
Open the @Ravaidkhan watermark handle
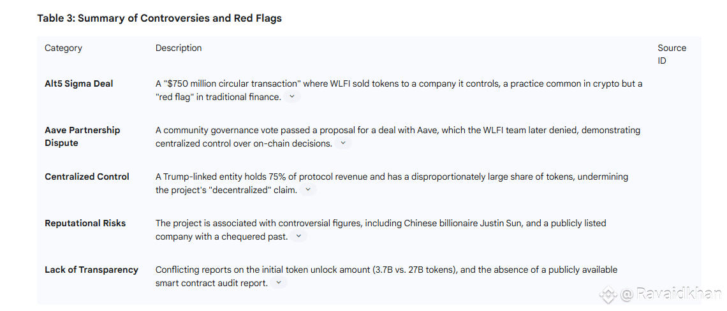671,293
